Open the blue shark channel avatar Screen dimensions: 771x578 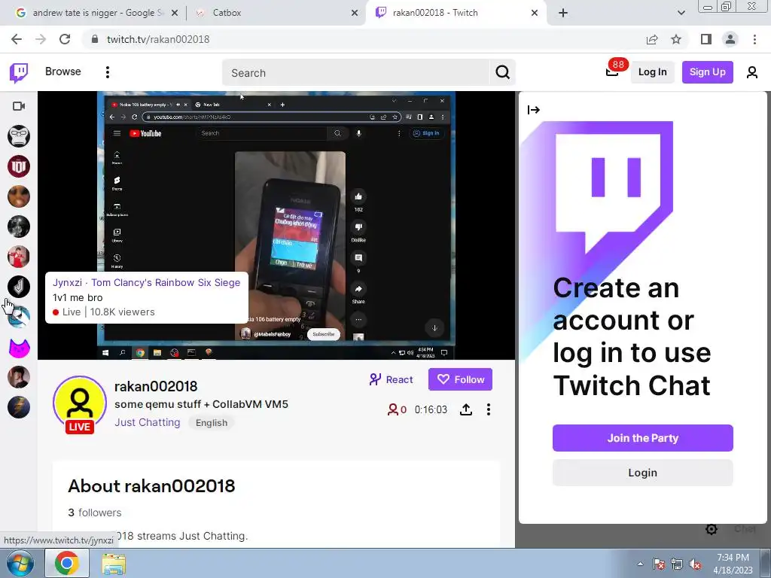tap(19, 317)
